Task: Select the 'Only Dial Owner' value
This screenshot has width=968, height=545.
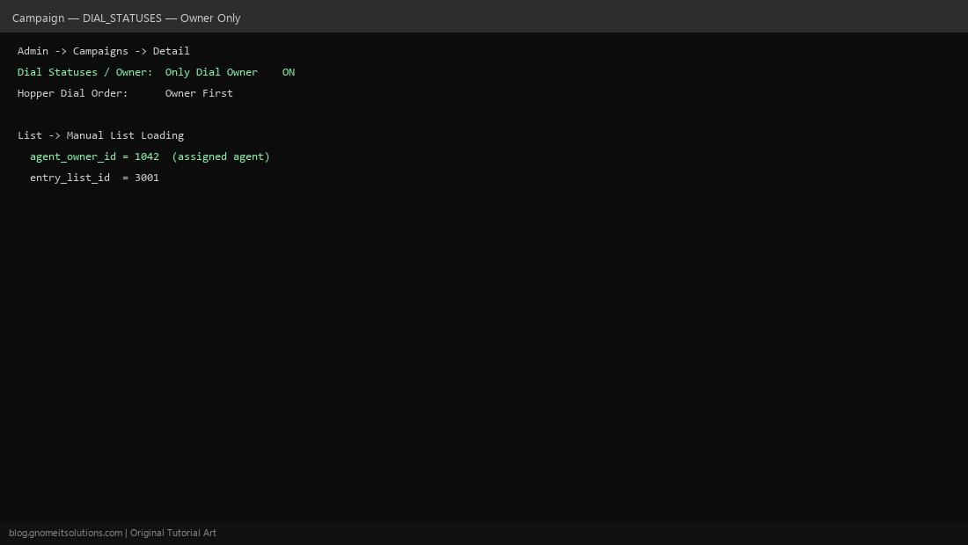Action: pyautogui.click(x=211, y=72)
